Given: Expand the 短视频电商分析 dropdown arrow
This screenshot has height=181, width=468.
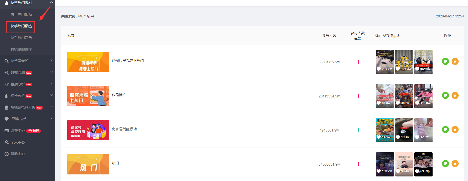Looking at the screenshot, I should (x=51, y=107).
